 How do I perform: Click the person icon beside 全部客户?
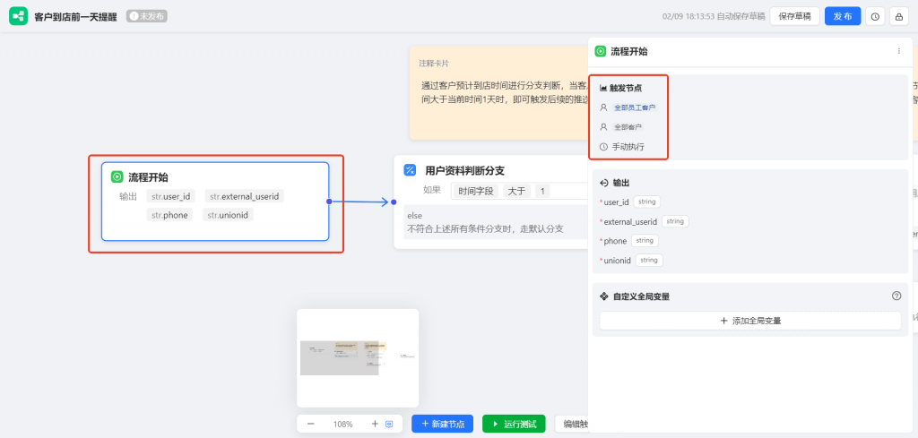click(x=603, y=127)
